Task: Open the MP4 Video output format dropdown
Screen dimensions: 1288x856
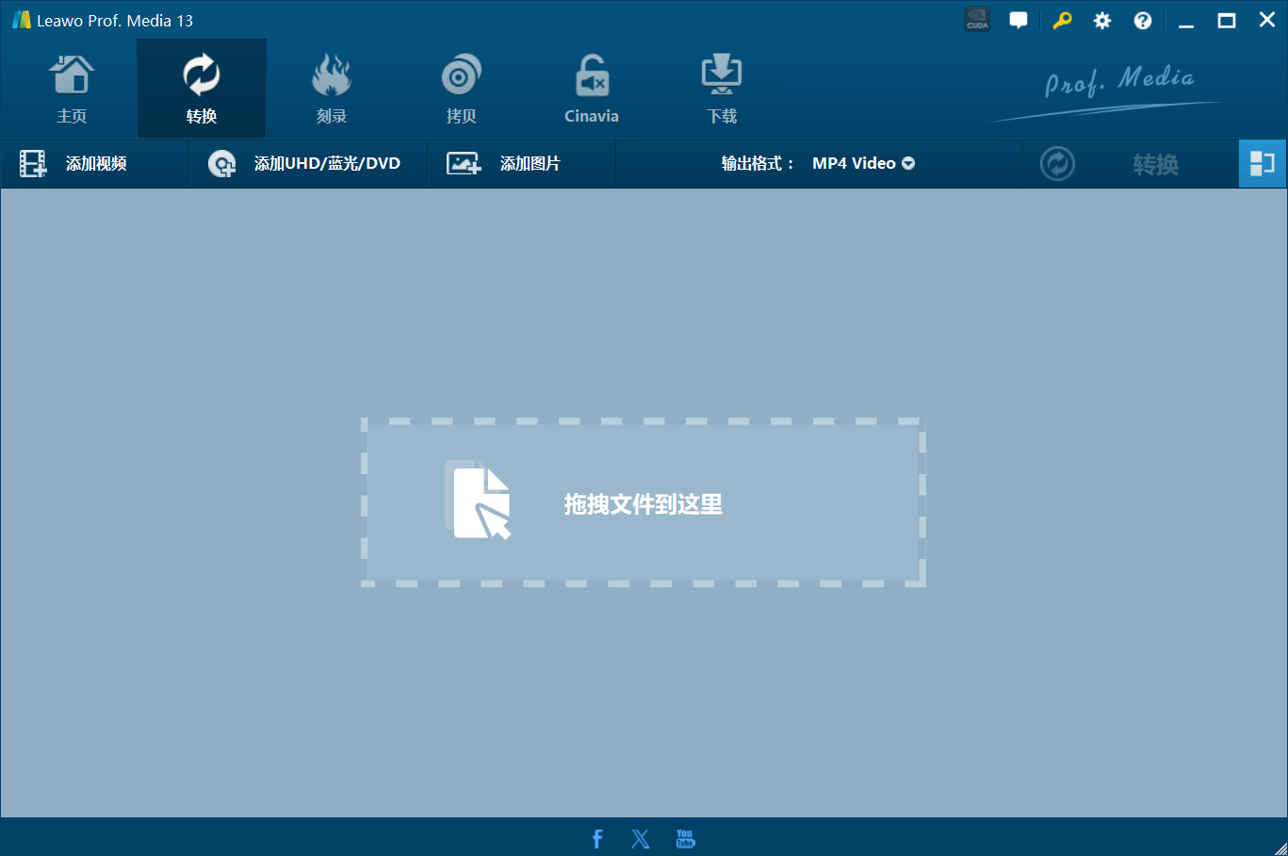Action: [861, 162]
